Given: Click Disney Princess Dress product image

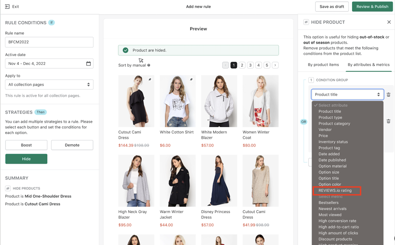Looking at the screenshot, I should [219, 181].
